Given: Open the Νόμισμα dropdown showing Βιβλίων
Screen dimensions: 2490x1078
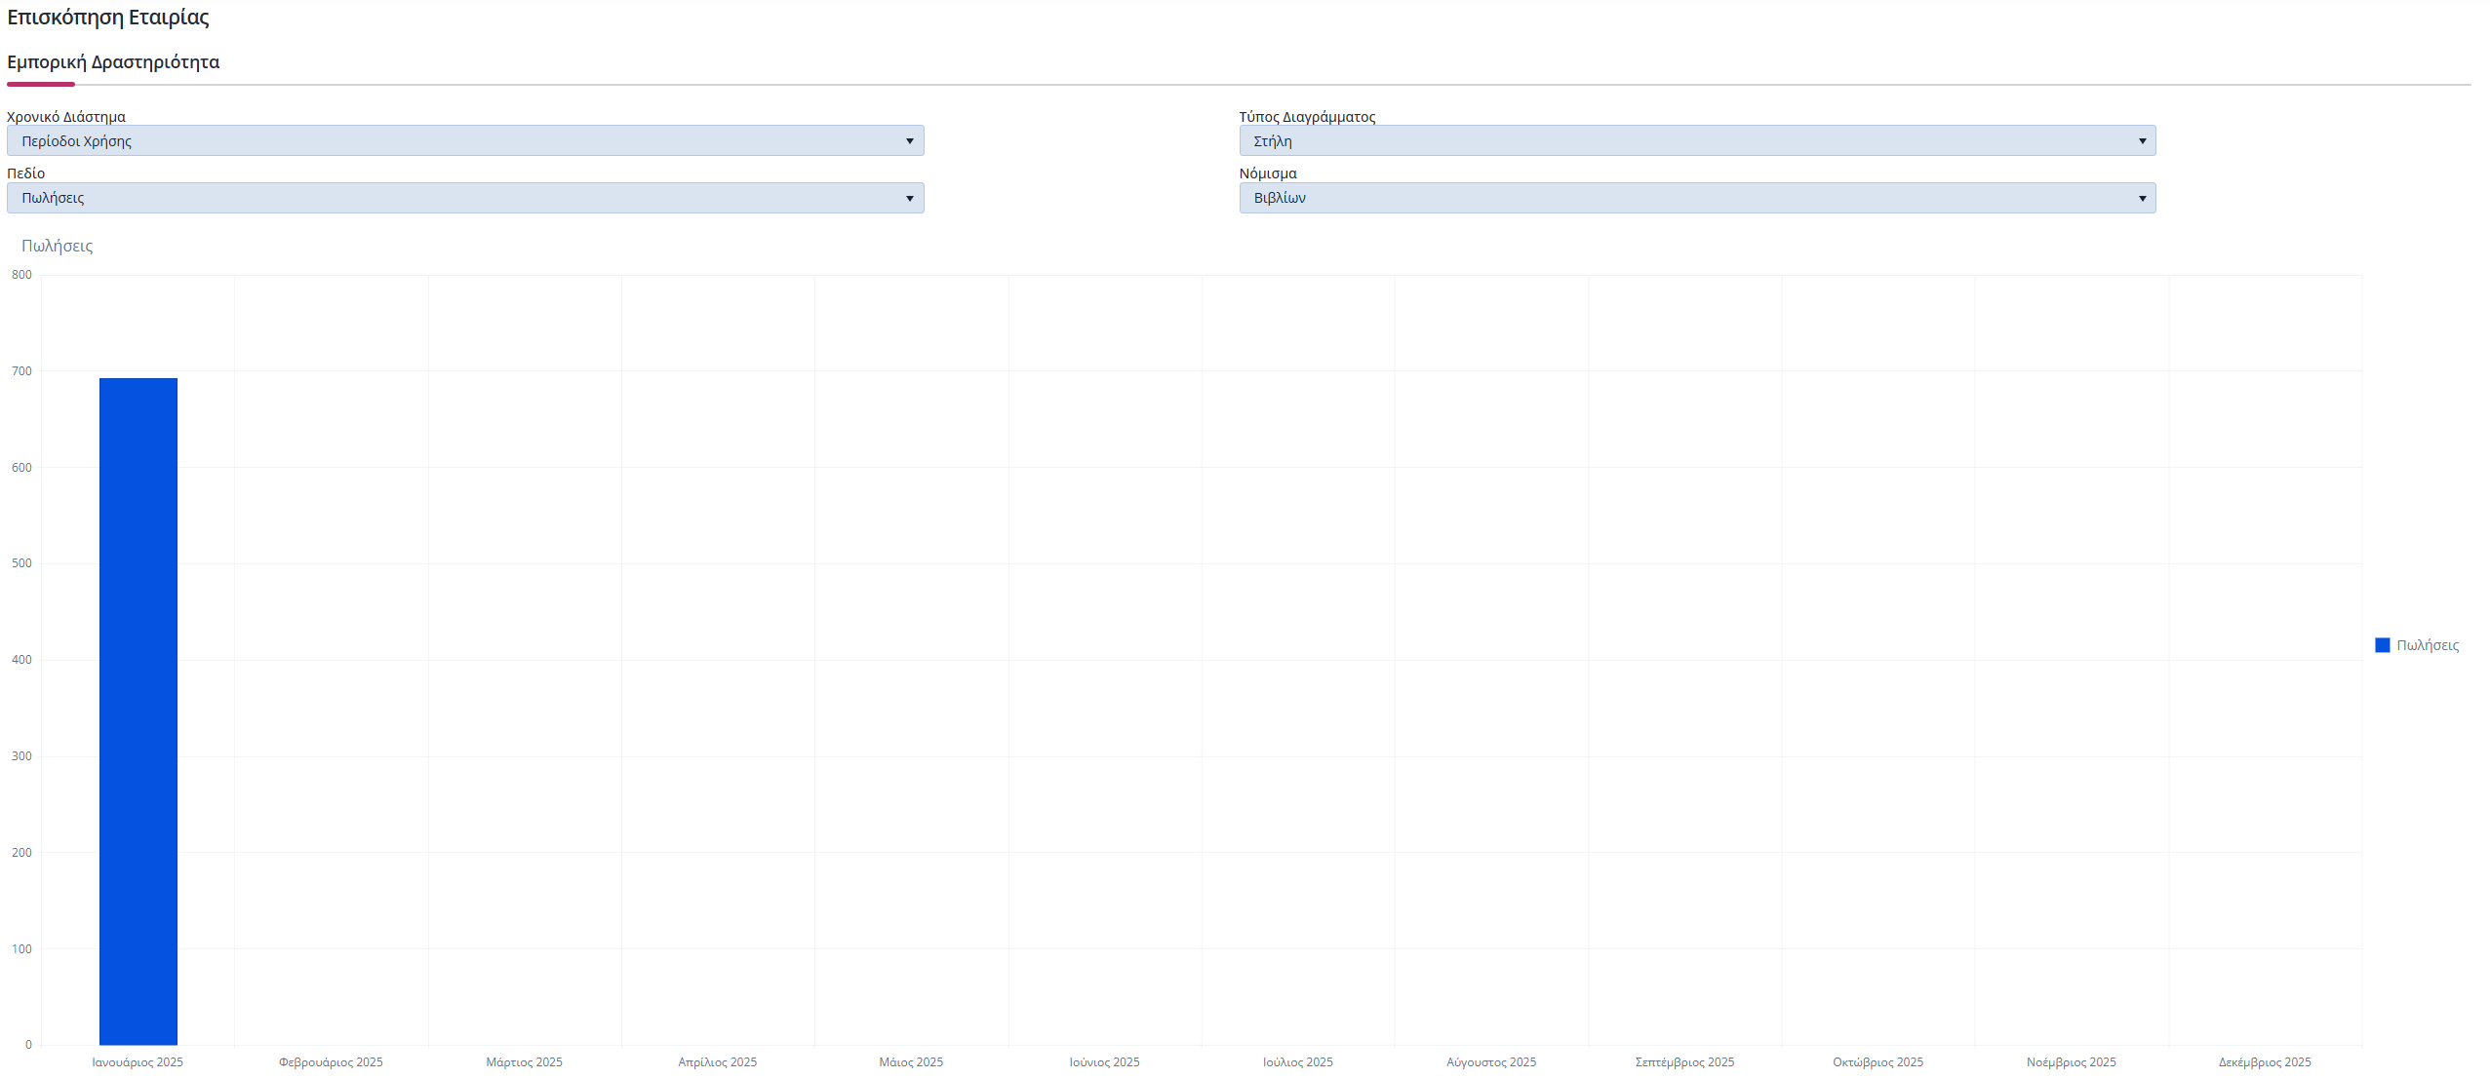Looking at the screenshot, I should click(x=1697, y=198).
